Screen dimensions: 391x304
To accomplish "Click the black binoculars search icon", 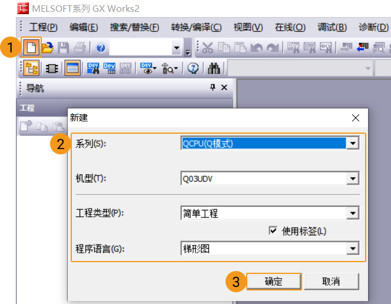I will pyautogui.click(x=214, y=68).
